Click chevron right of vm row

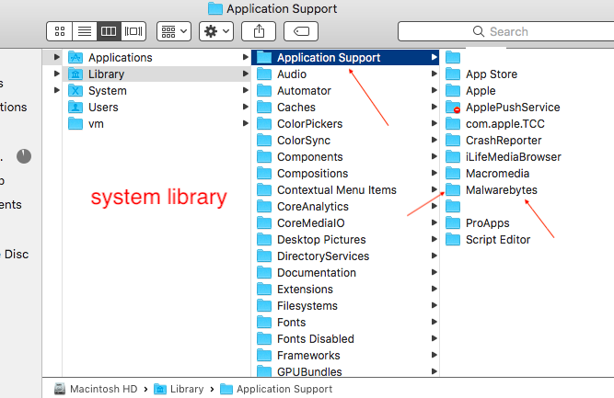click(246, 123)
